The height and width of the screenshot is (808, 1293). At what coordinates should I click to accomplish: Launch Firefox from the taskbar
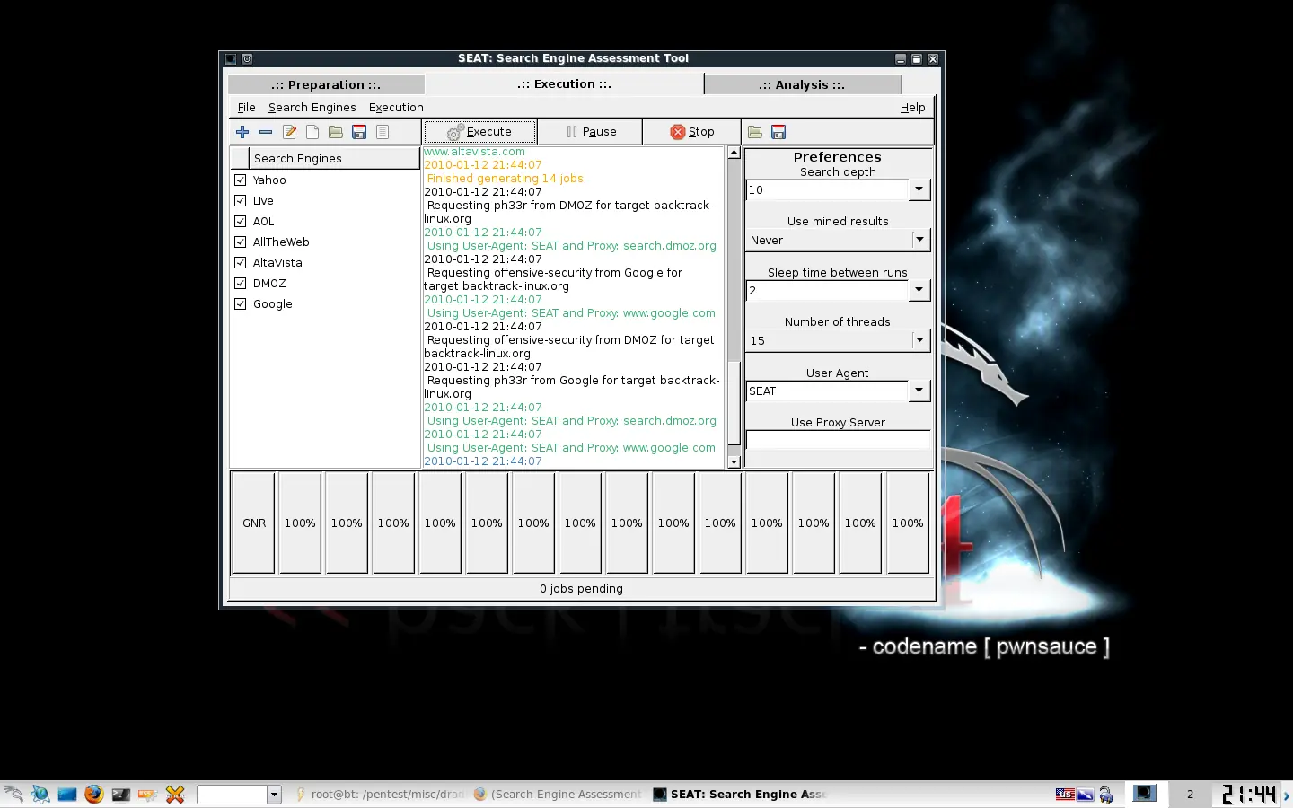click(93, 794)
